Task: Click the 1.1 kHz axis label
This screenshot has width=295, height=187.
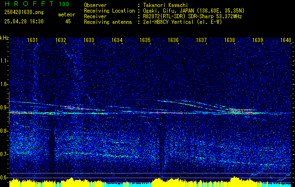Action: click(4, 61)
